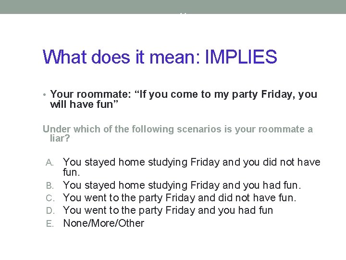The height and width of the screenshot is (260, 346).
Task: Click the bullet dot before 'Your roommate'
Action: pyautogui.click(x=45, y=95)
